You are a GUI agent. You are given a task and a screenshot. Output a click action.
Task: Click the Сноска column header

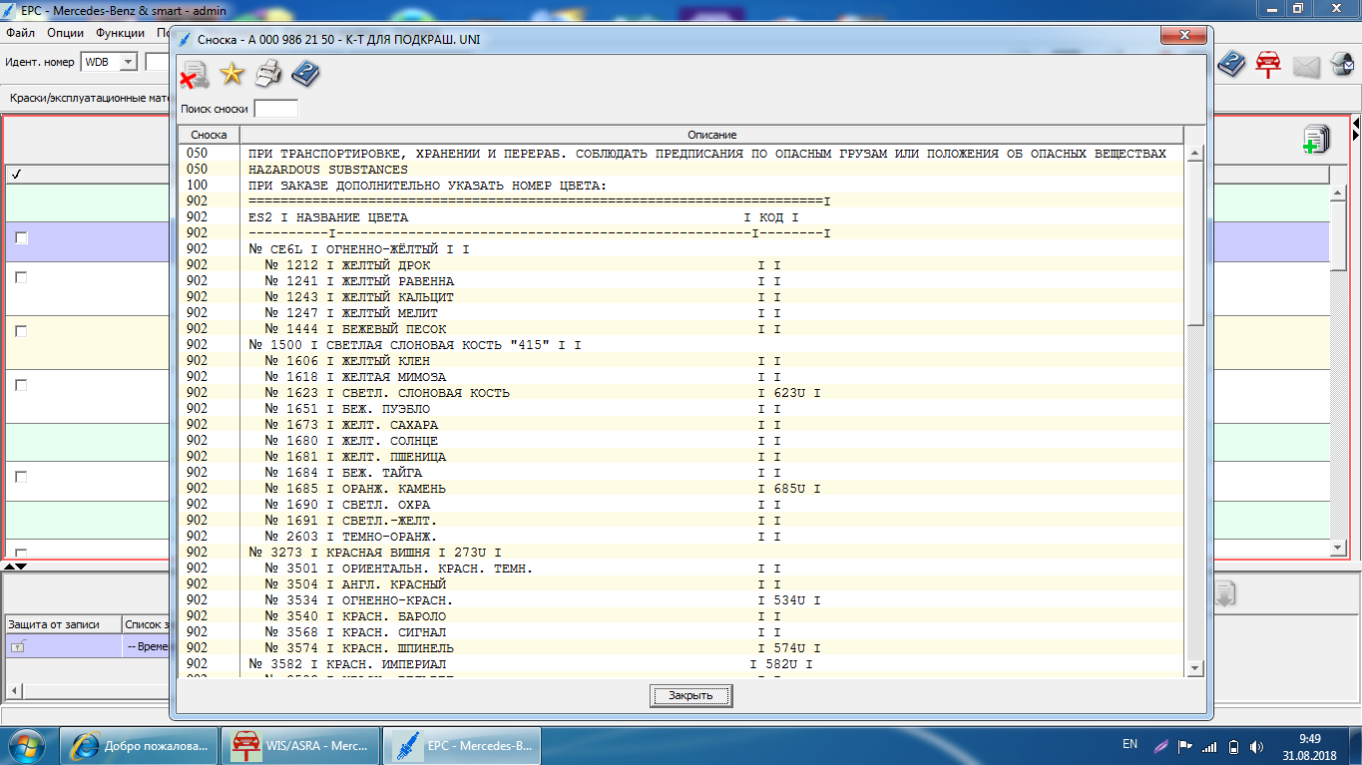coord(209,135)
